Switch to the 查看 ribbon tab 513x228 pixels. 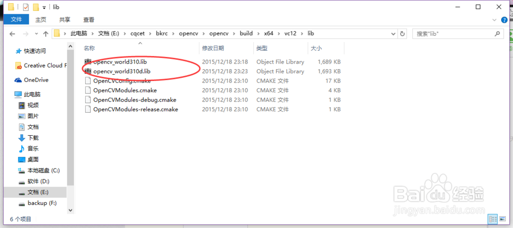89,19
